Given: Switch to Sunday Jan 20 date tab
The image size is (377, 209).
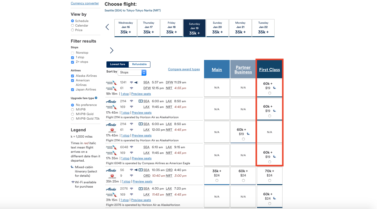Looking at the screenshot, I should coord(217,28).
